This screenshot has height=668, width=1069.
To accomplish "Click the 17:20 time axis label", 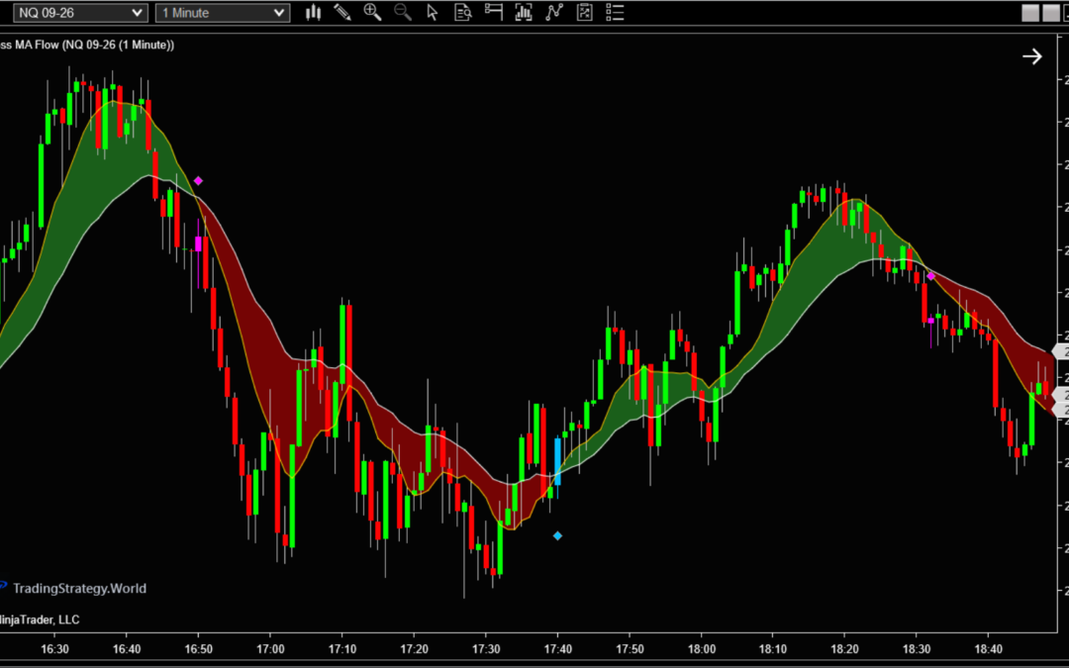I will point(414,648).
